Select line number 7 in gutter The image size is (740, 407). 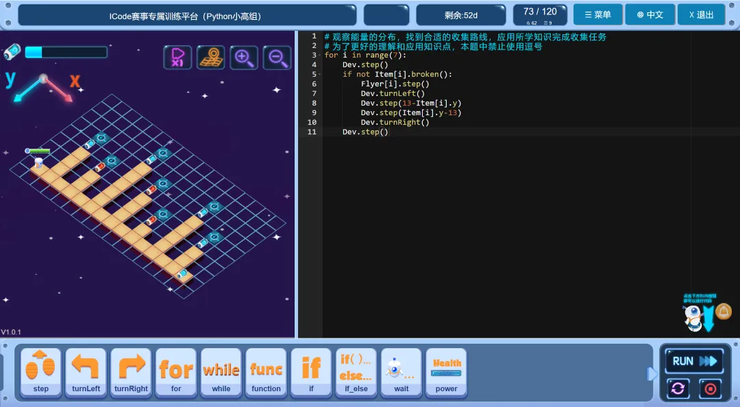[x=314, y=93]
